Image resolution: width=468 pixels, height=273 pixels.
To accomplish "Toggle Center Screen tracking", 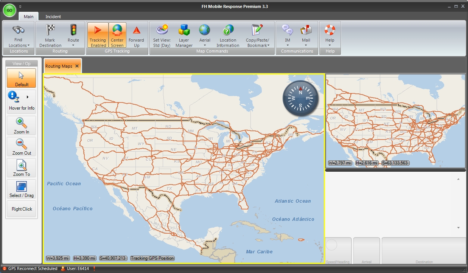I will tap(117, 36).
